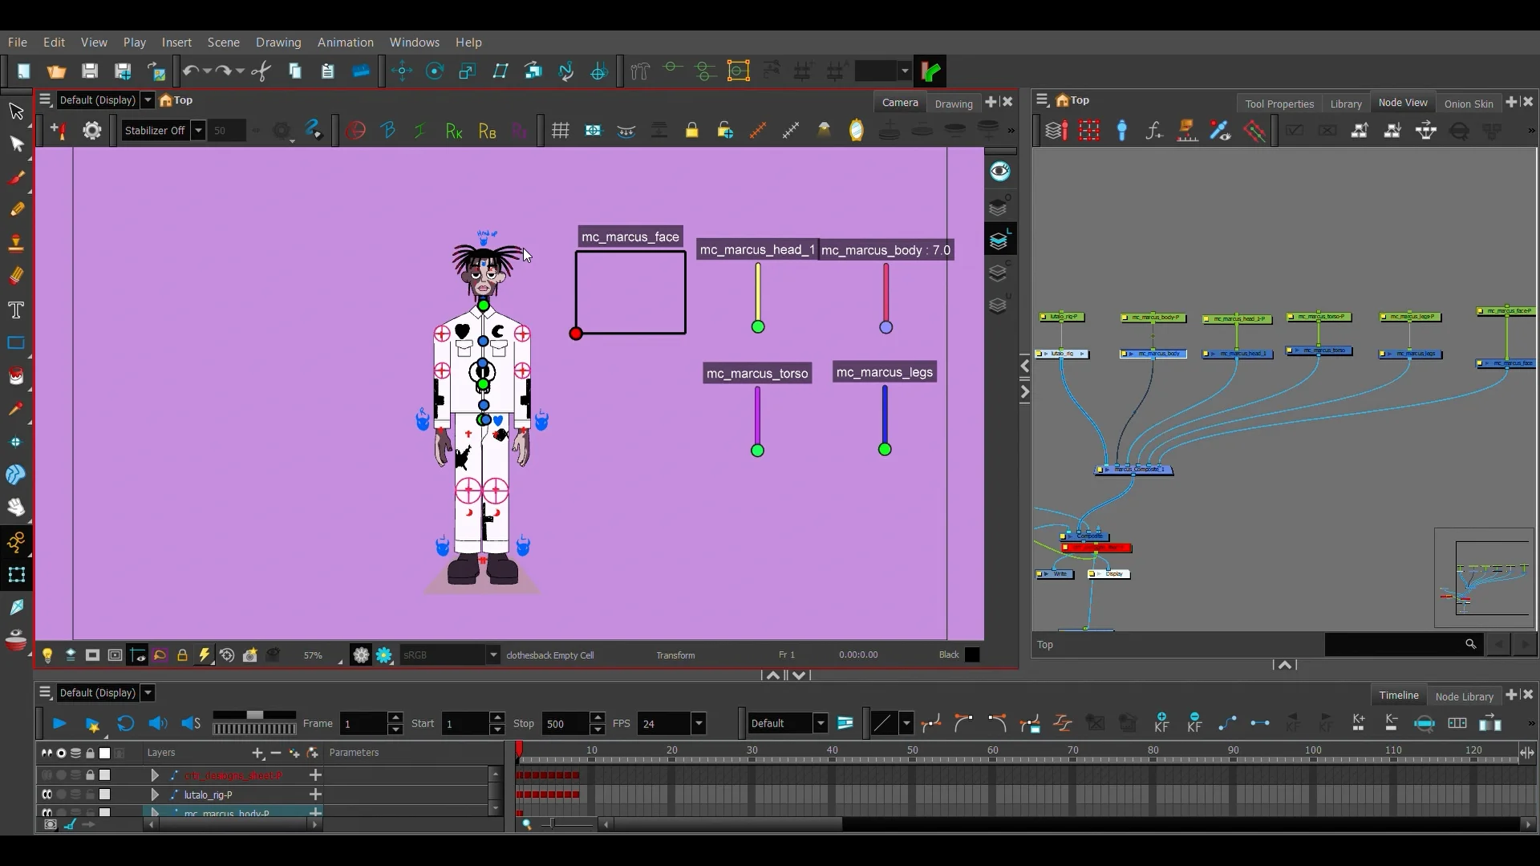
Task: Click the Save scene icon
Action: (x=90, y=71)
